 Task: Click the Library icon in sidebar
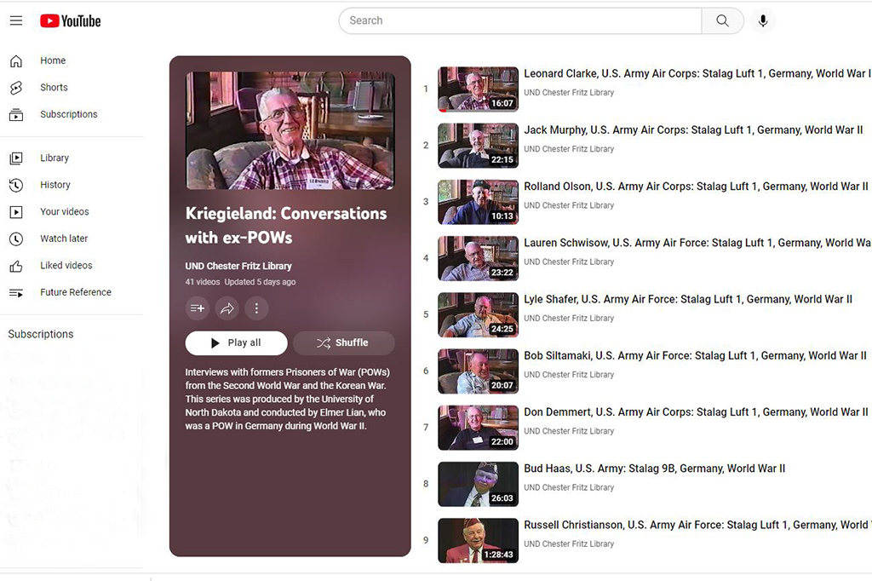(16, 158)
